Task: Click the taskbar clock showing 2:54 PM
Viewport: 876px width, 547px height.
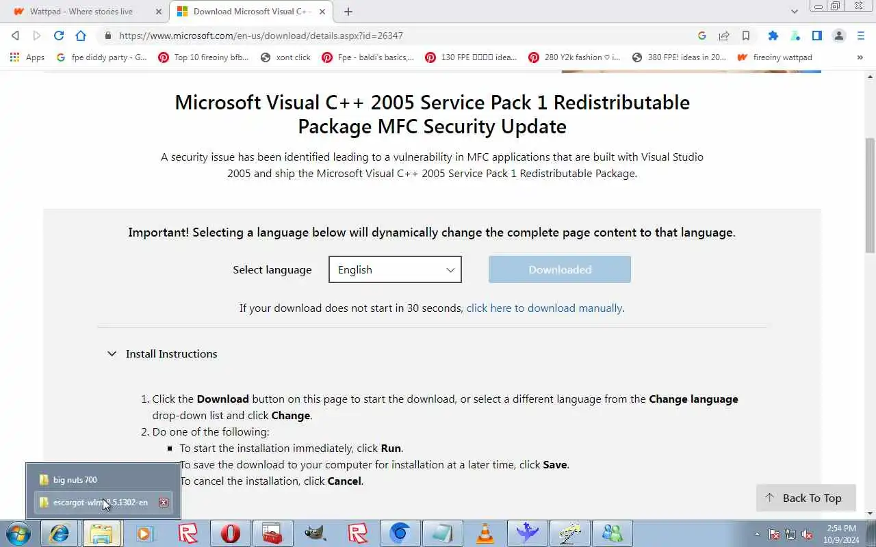Action: pyautogui.click(x=841, y=534)
